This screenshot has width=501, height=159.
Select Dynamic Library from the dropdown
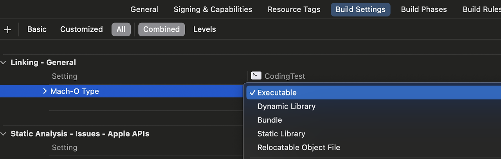tap(286, 107)
